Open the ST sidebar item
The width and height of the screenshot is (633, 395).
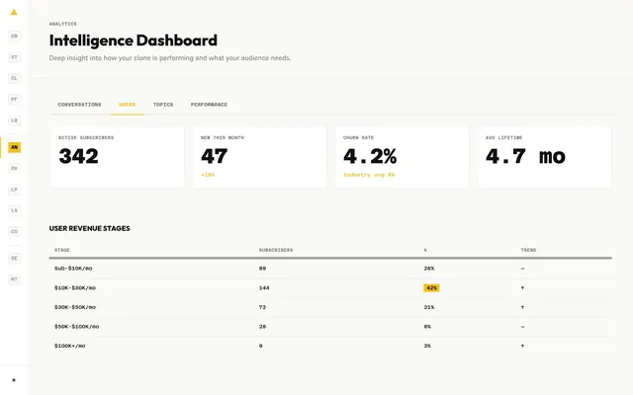14,57
